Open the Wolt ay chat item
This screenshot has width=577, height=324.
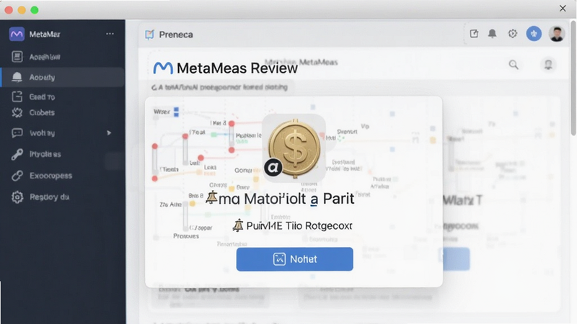(33, 133)
